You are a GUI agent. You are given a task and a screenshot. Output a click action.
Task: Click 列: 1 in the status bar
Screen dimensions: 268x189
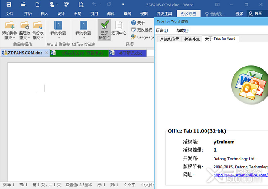(x=114, y=185)
